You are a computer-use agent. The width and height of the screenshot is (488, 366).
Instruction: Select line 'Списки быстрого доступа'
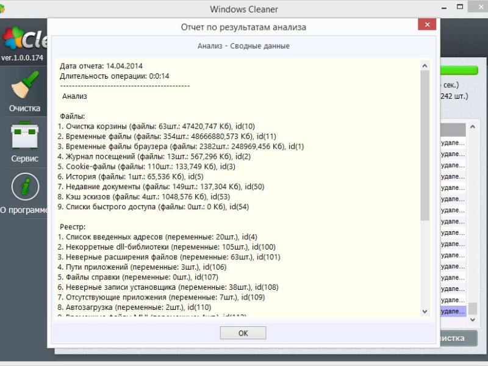click(153, 207)
